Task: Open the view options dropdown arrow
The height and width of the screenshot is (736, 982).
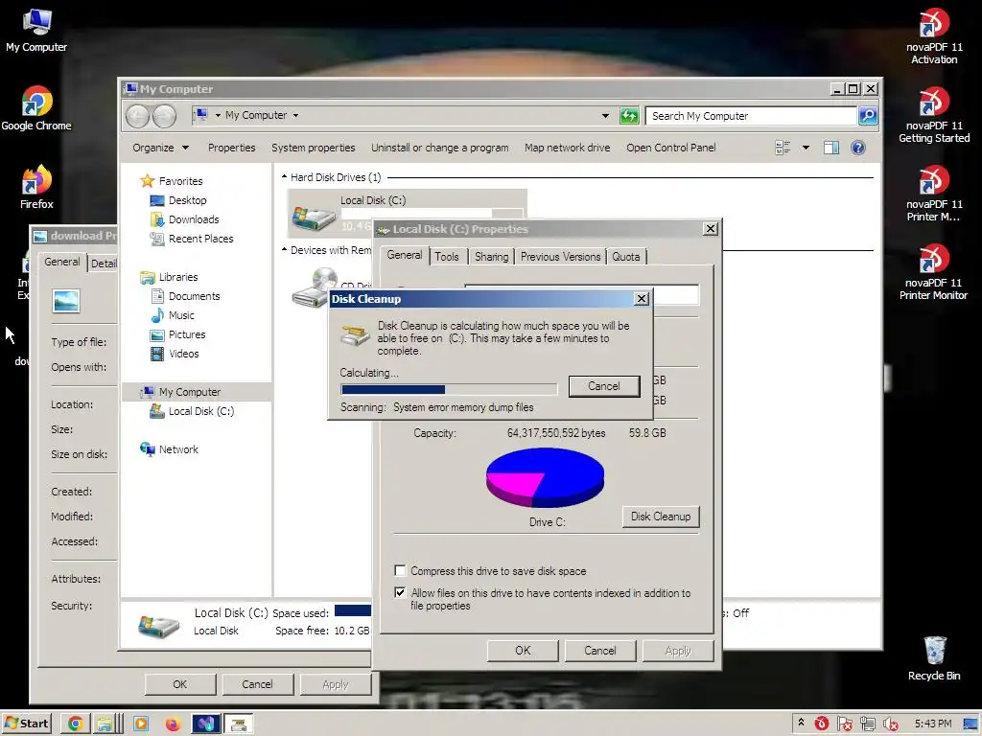Action: point(806,148)
